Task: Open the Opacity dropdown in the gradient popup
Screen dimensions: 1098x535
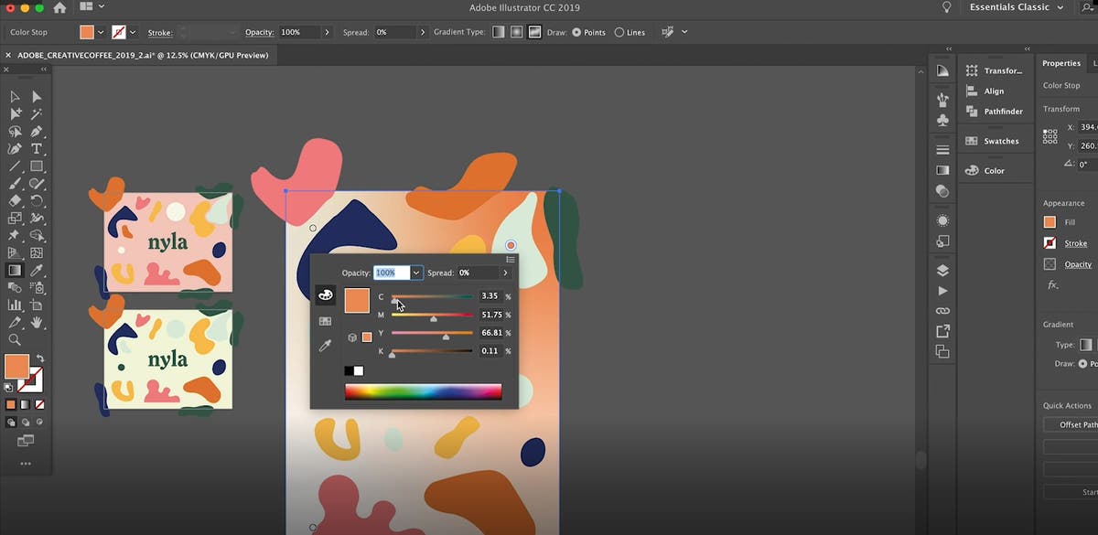Action: [416, 273]
